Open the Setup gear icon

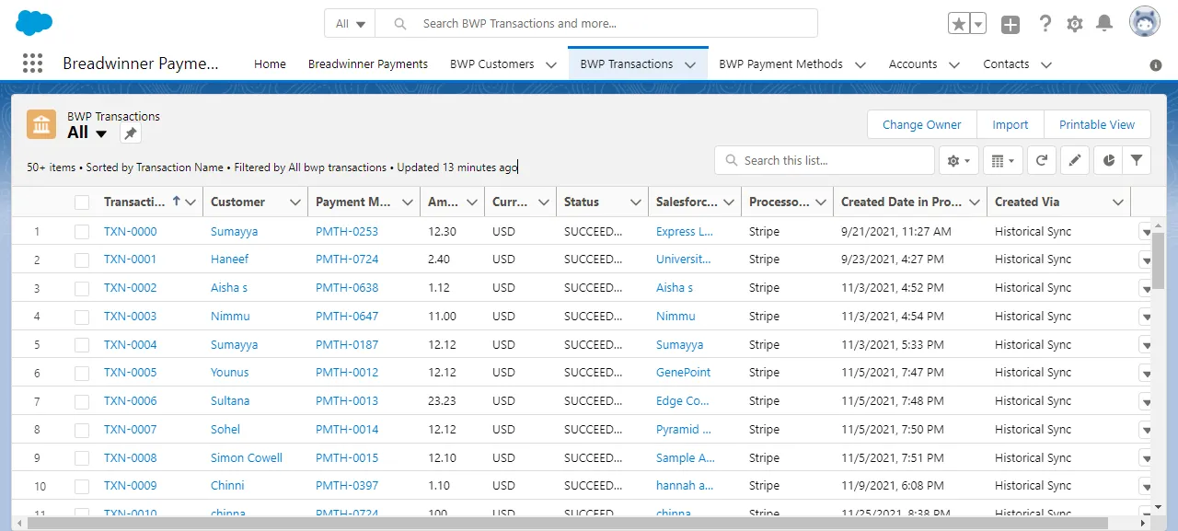(x=1074, y=24)
